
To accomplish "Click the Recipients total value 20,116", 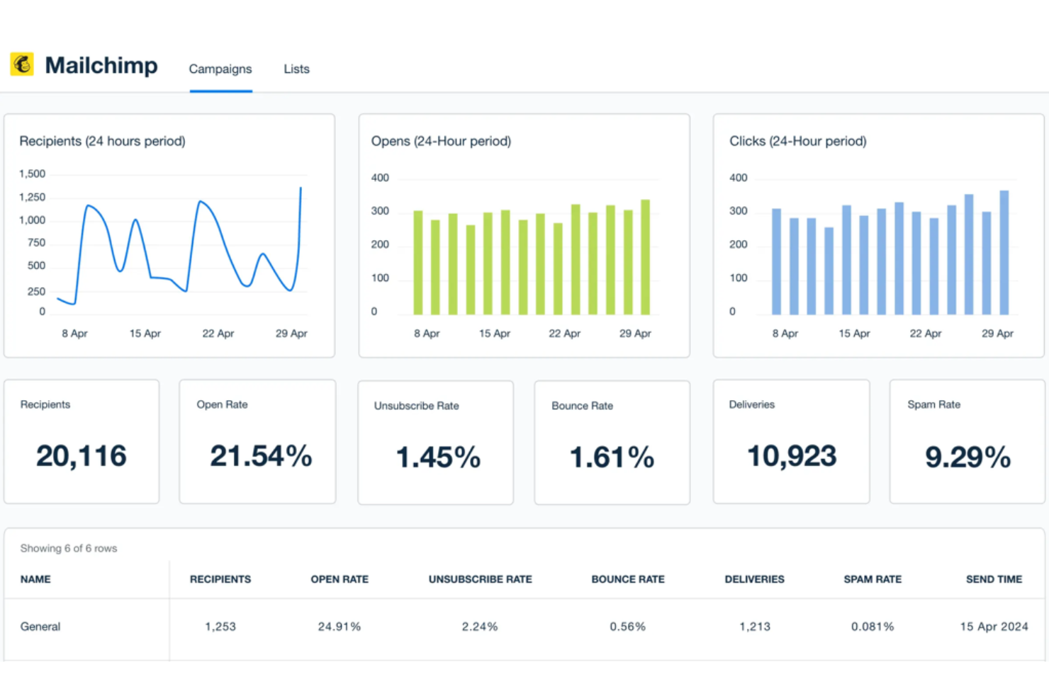I will tap(82, 456).
